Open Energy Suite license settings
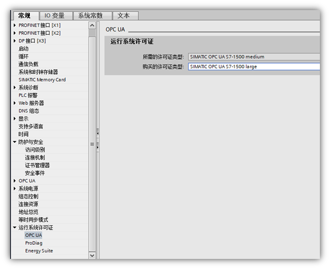The image size is (330, 269). (39, 251)
